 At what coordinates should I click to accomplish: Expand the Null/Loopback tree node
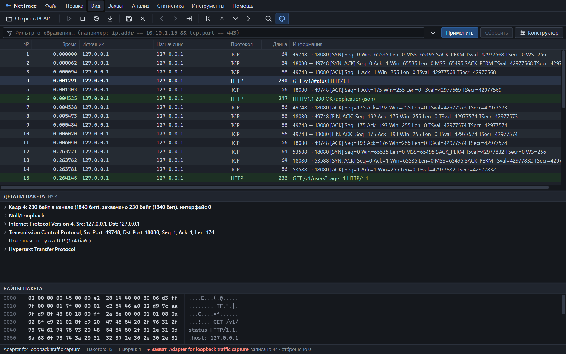[5, 216]
